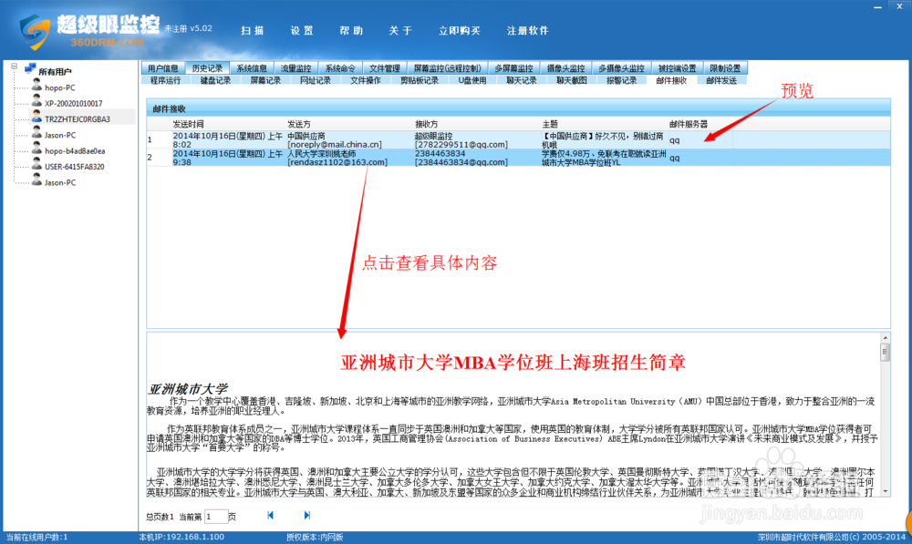912x544 pixels.
Task: Open the 关于 menu
Action: 400,30
